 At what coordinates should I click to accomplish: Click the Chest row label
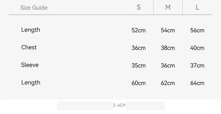pos(29,47)
